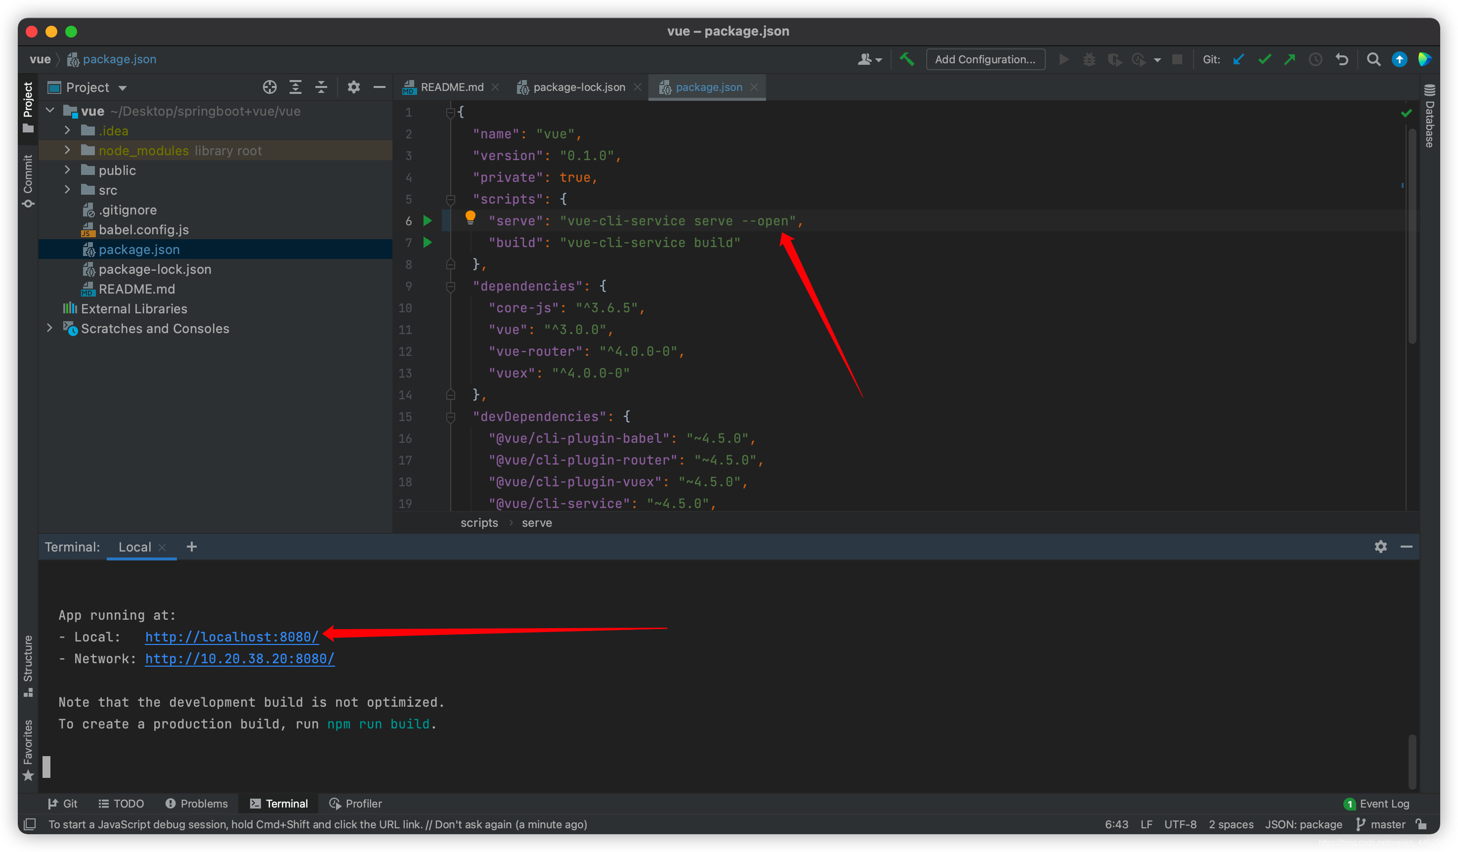Switch to the README.md editor tab
Viewport: 1458px width, 852px height.
[x=451, y=87]
